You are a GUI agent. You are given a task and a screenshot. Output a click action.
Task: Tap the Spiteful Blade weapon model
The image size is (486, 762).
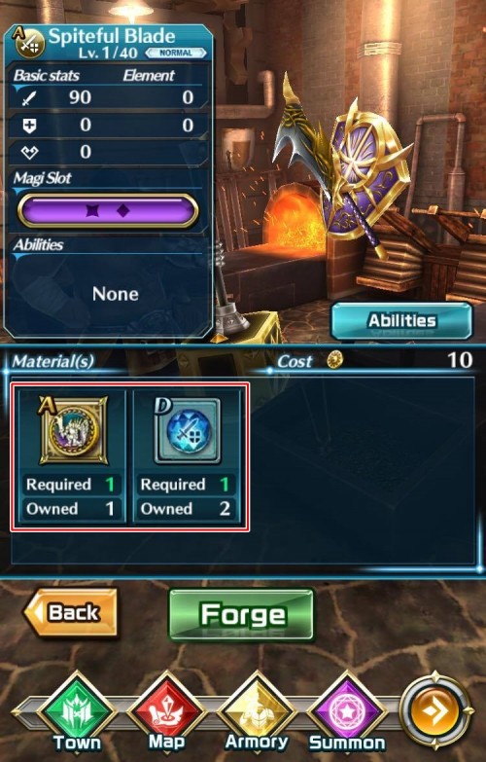(x=340, y=170)
